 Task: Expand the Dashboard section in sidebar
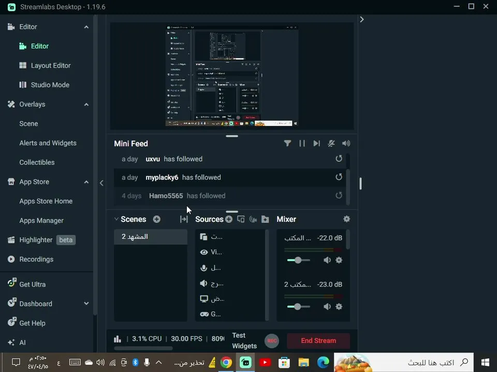click(86, 303)
